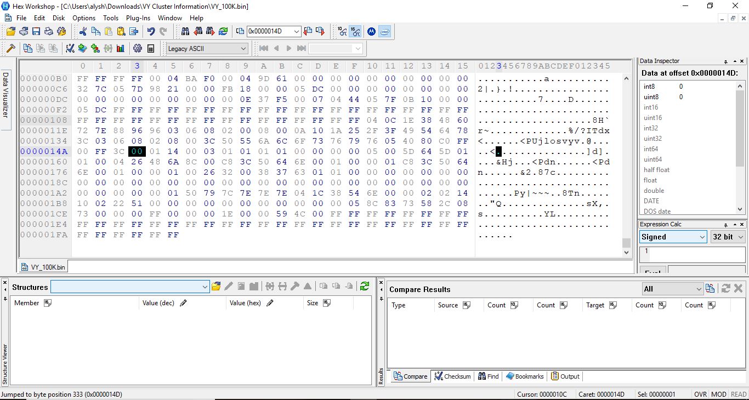Click the Replace green arrows icon
The height and width of the screenshot is (400, 749).
click(x=223, y=31)
